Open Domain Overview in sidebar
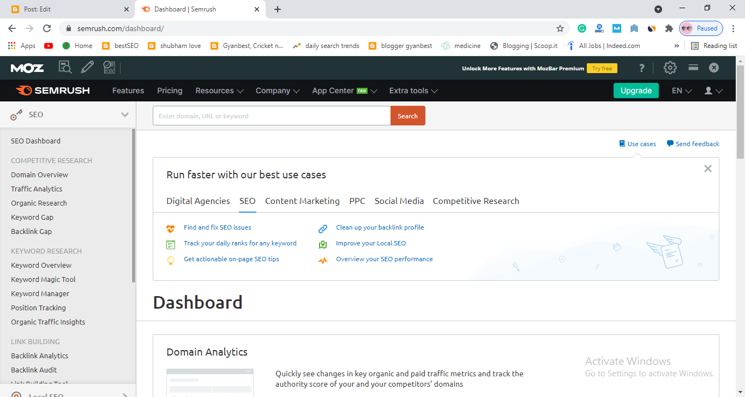The image size is (745, 397). 40,175
